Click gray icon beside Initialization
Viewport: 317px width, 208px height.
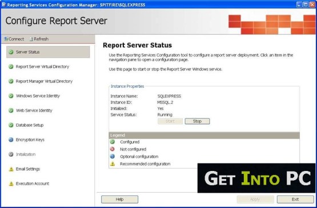[x=11, y=154]
